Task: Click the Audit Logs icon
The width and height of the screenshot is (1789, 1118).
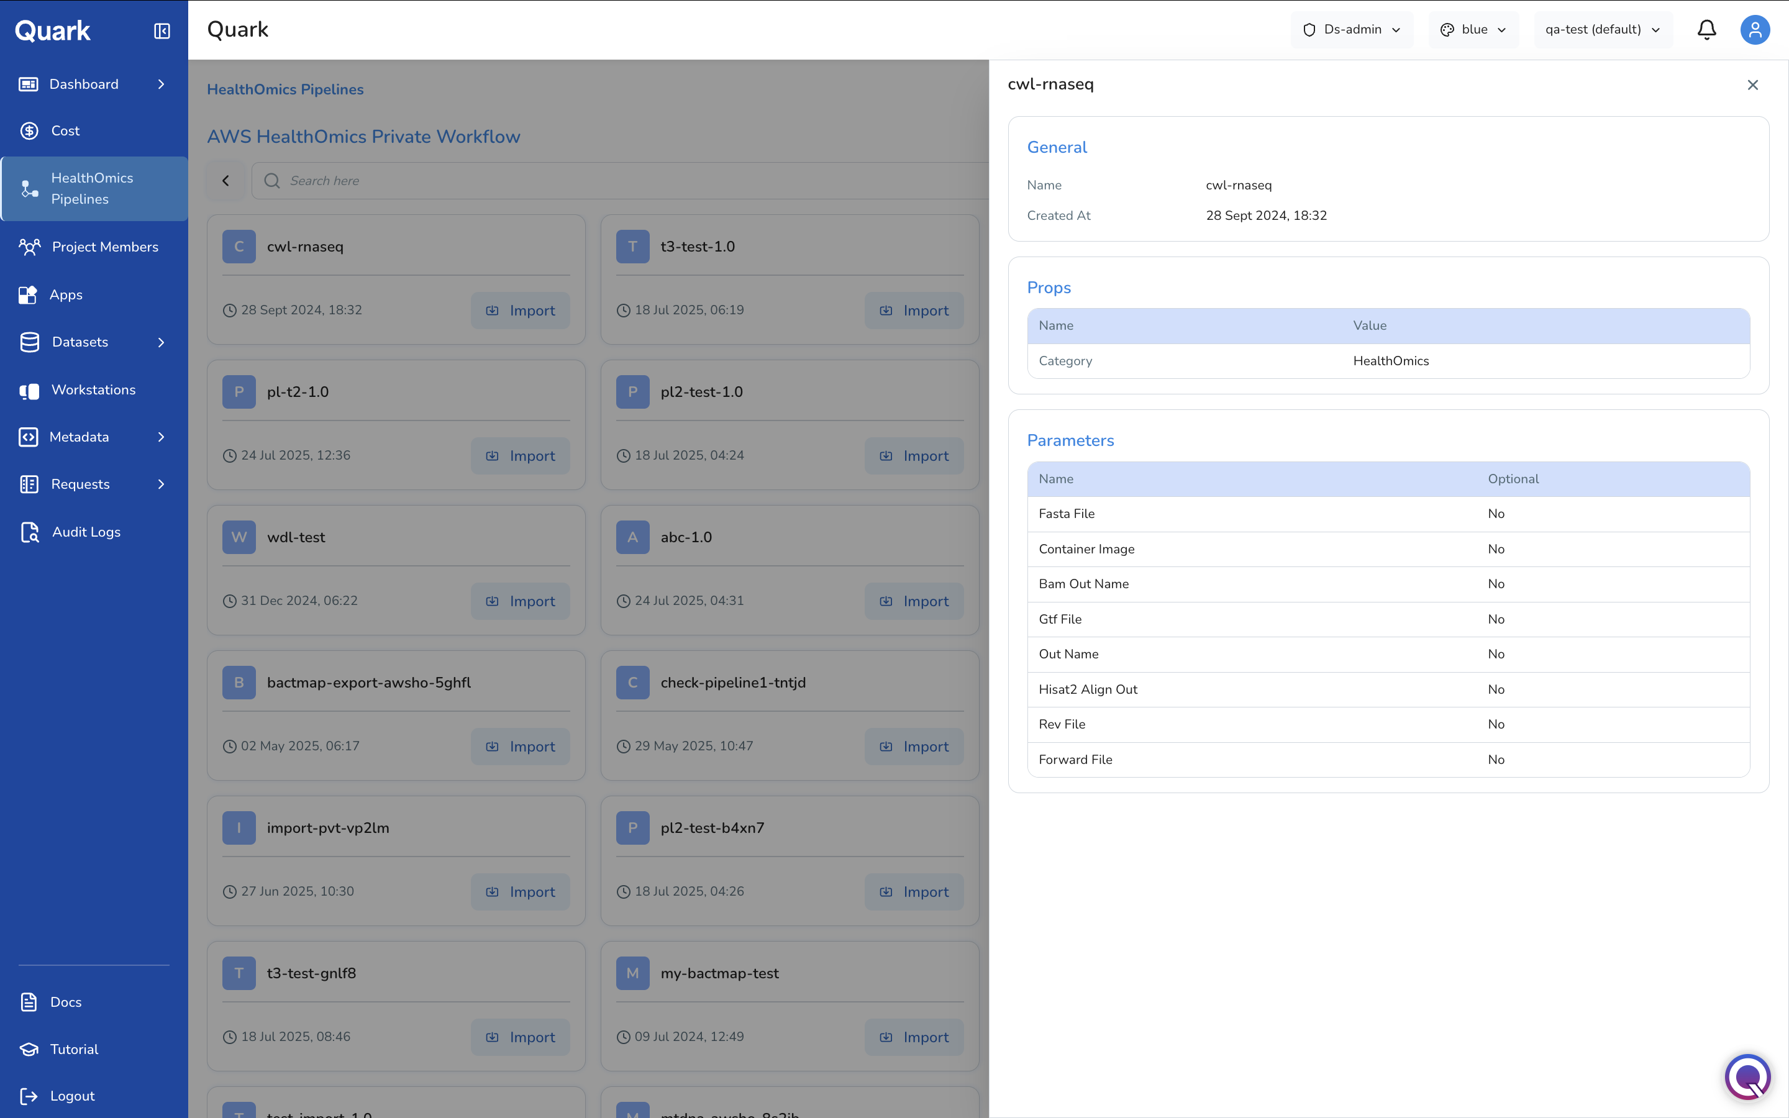Action: coord(30,532)
